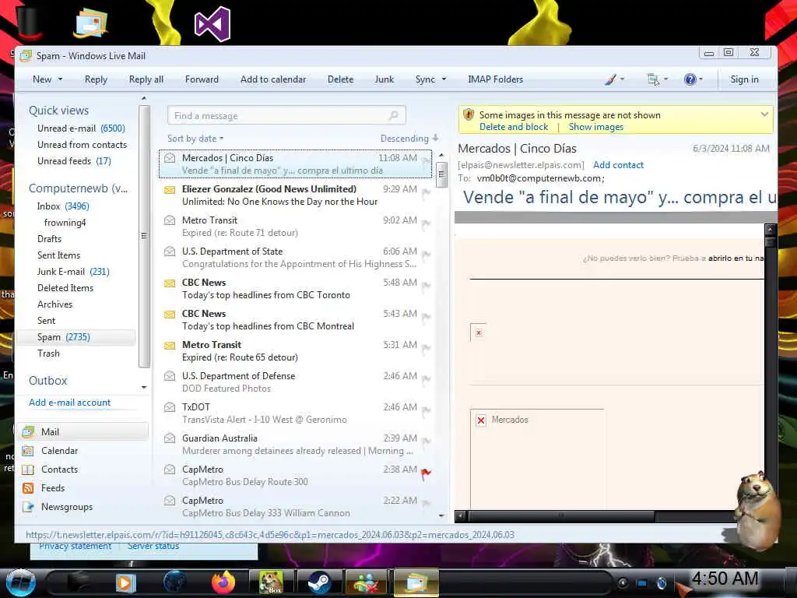Open the paintbrush icon dropdown arrow
This screenshot has height=598, width=797.
pyautogui.click(x=622, y=79)
